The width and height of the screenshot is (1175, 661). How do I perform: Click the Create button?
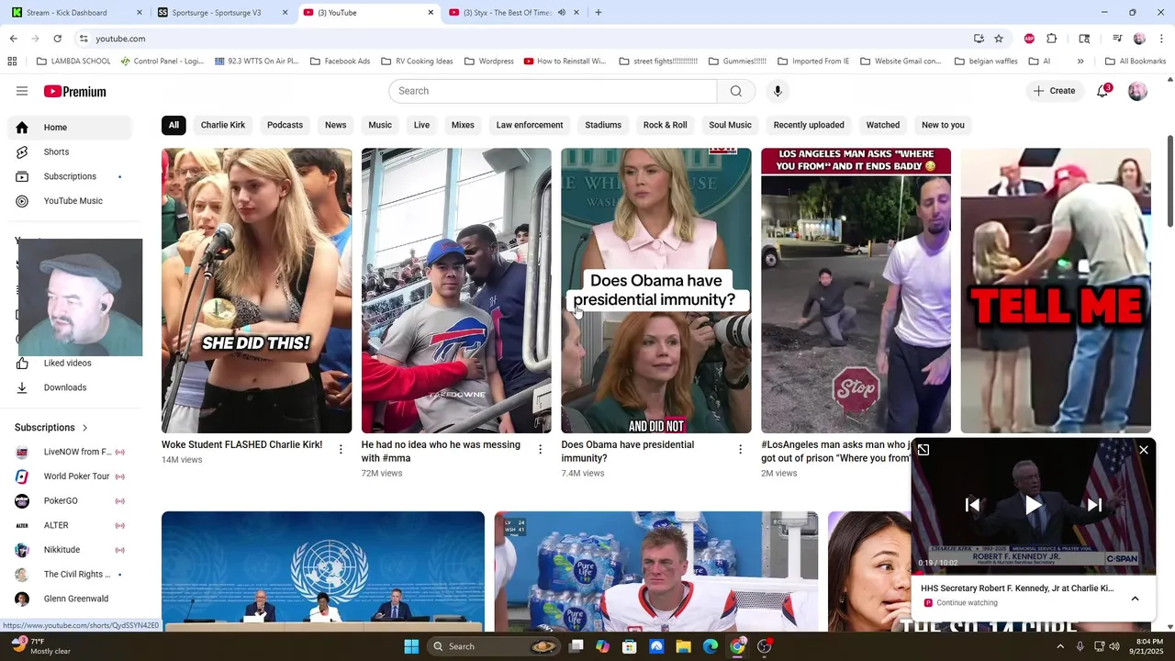click(1054, 91)
